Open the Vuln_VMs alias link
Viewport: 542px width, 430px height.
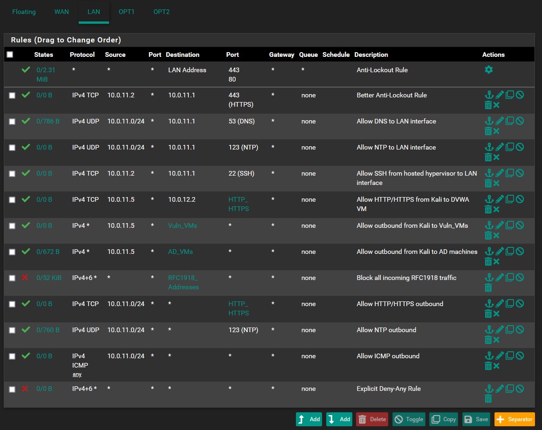[182, 225]
